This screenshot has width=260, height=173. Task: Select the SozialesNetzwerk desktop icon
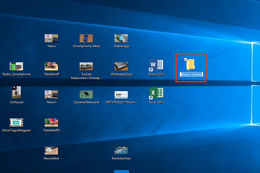coord(86,94)
